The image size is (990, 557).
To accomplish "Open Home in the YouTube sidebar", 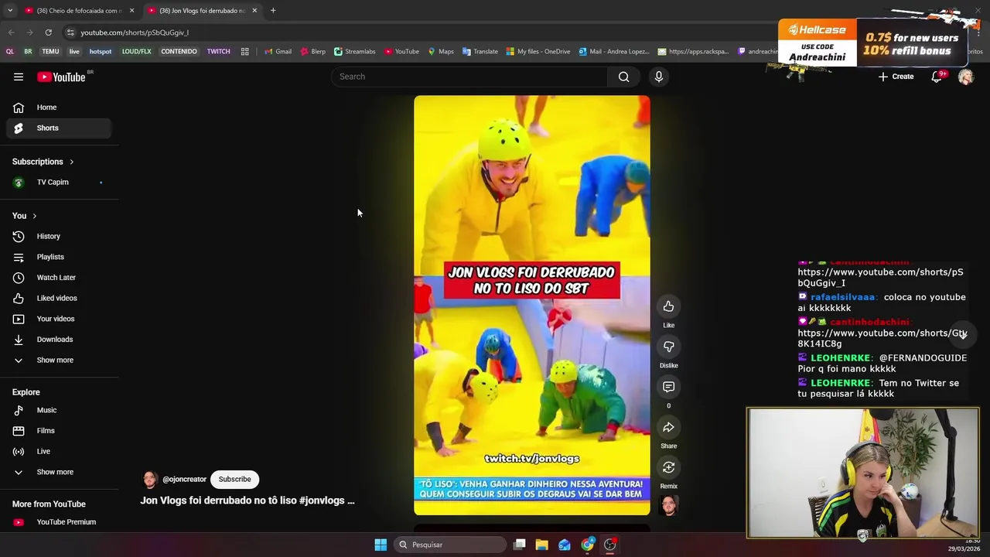I will point(59,108).
